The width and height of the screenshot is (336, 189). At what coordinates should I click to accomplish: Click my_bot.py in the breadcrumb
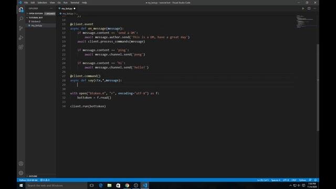coord(68,14)
